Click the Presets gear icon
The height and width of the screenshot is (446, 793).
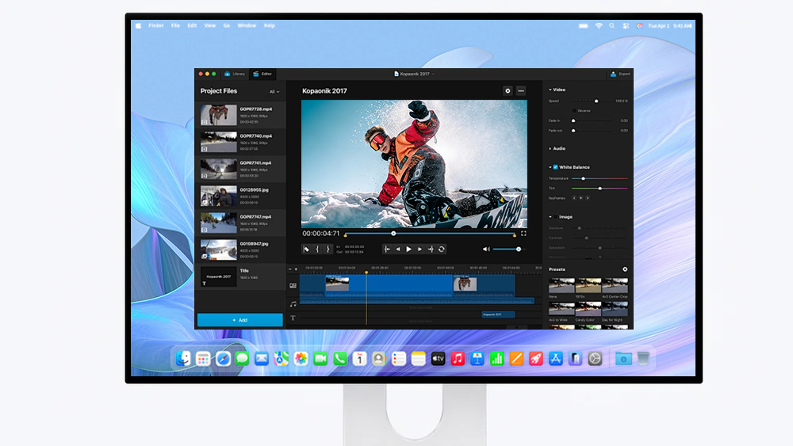tap(625, 269)
